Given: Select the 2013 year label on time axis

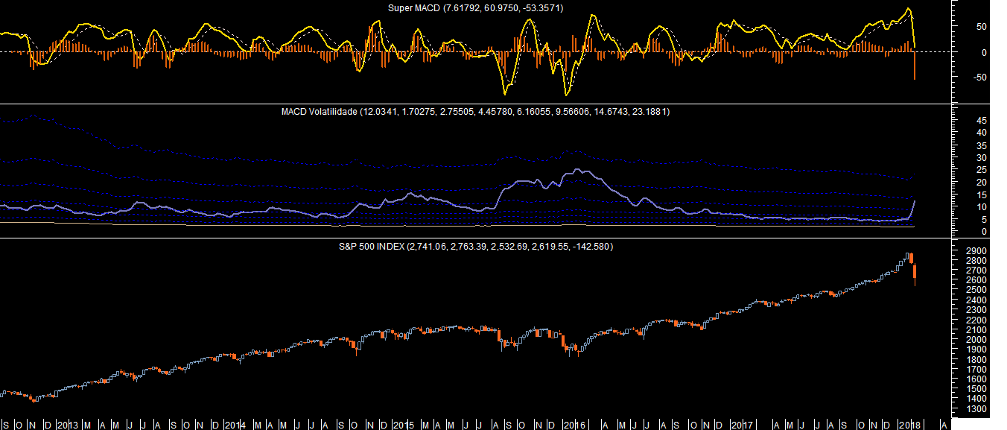Looking at the screenshot, I should pos(68,424).
